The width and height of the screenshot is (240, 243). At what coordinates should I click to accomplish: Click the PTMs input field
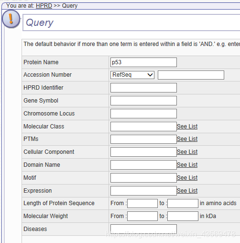pos(143,139)
